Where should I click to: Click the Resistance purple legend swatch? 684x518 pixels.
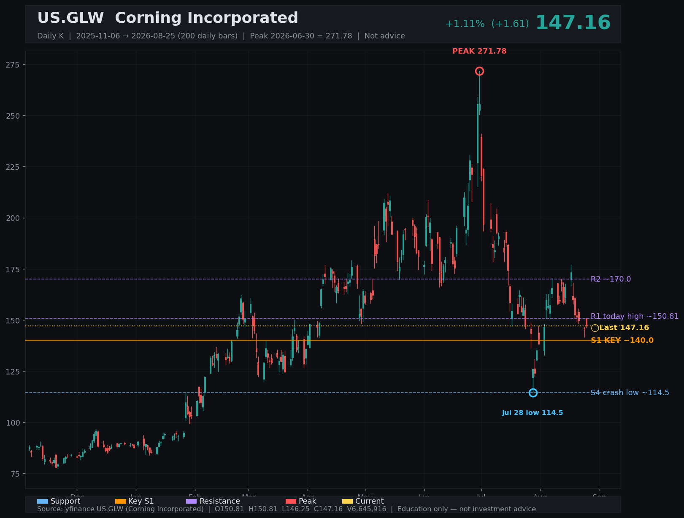[x=191, y=502]
